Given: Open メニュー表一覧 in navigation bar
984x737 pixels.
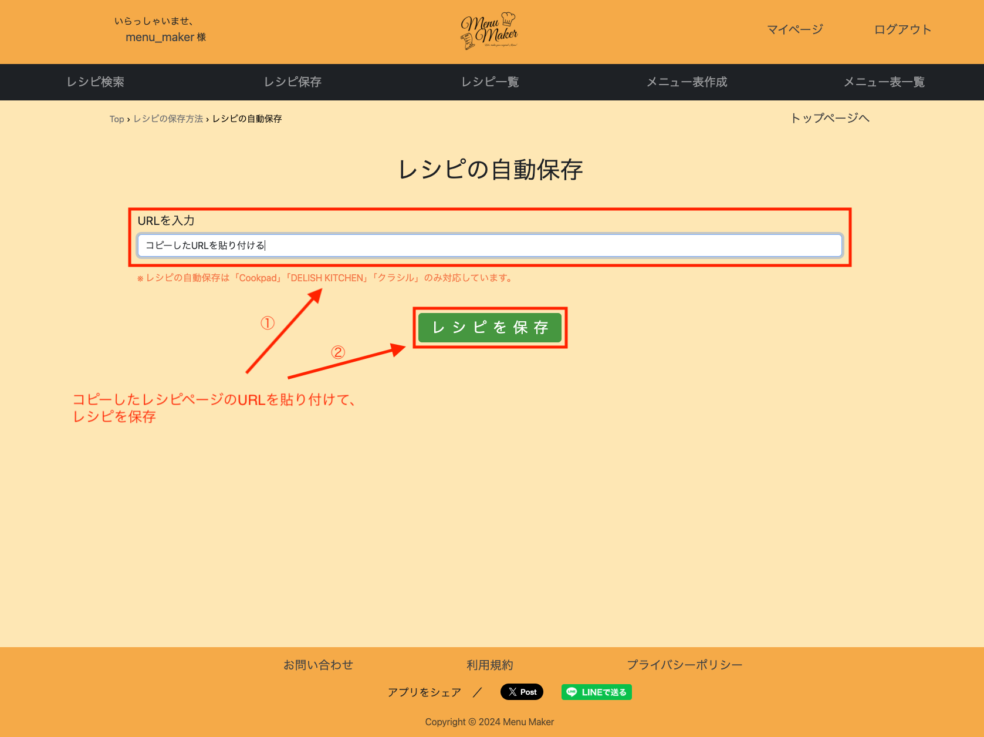Looking at the screenshot, I should pos(884,82).
